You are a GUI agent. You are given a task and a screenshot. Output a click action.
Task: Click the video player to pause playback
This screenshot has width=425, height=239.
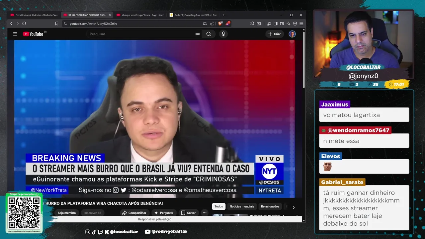point(154,119)
